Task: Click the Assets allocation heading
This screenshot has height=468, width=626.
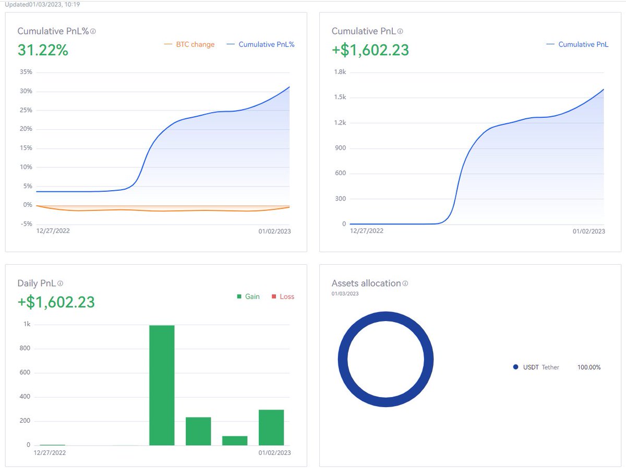Action: 366,284
